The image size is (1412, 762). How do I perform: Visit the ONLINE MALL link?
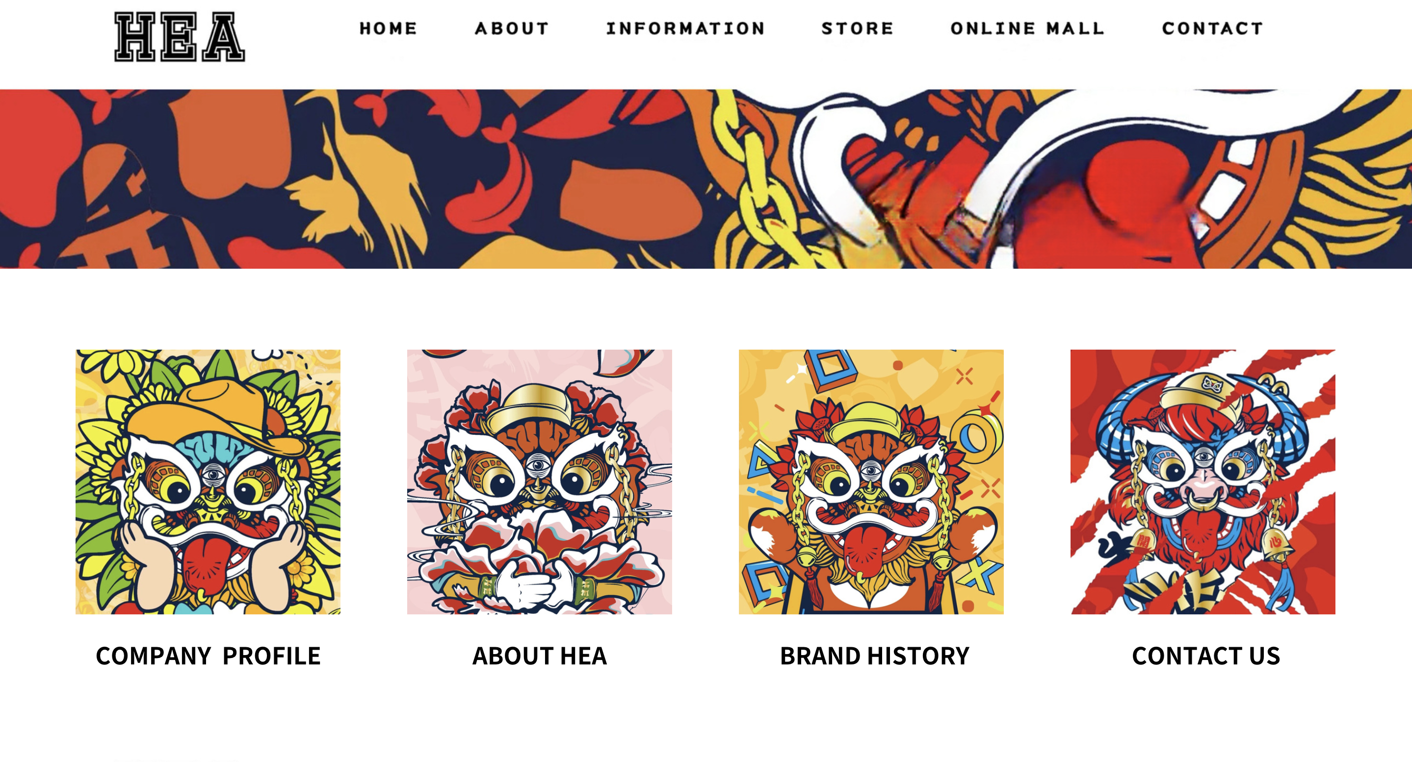tap(1027, 28)
